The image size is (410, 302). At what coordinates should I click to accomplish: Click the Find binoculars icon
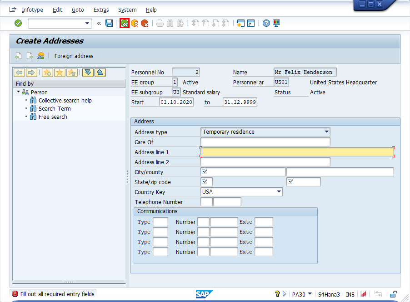point(170,24)
